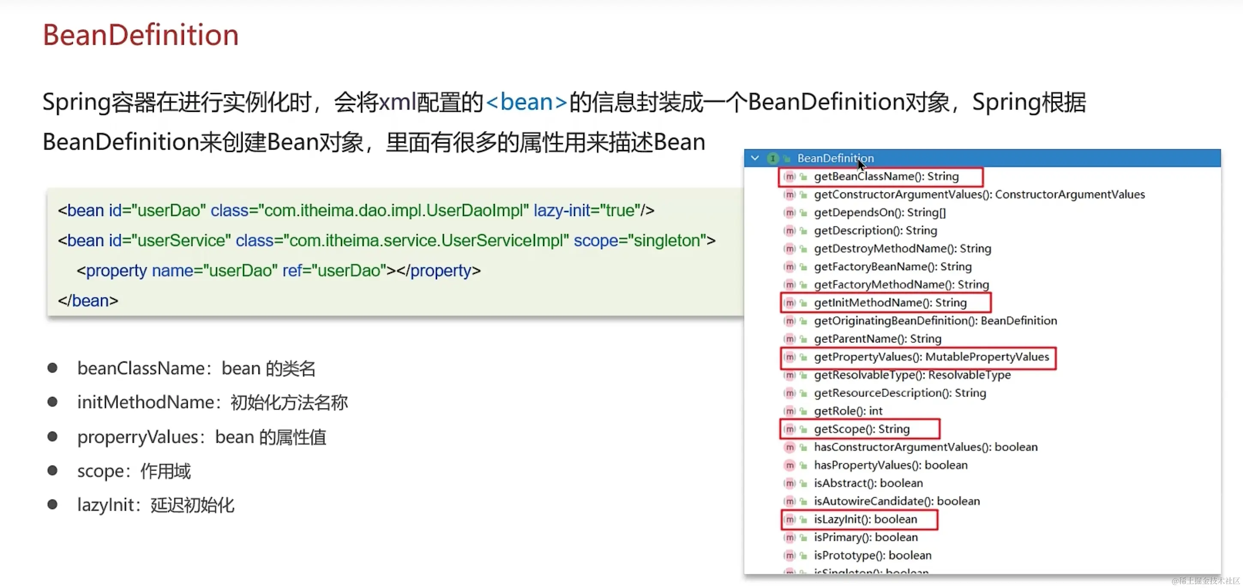Click the interface icon beside BeanDefinition
The height and width of the screenshot is (588, 1243).
772,158
